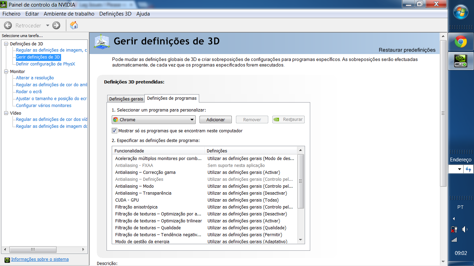Open Chrome from the taskbar
Image resolution: width=474 pixels, height=266 pixels.
point(461,42)
